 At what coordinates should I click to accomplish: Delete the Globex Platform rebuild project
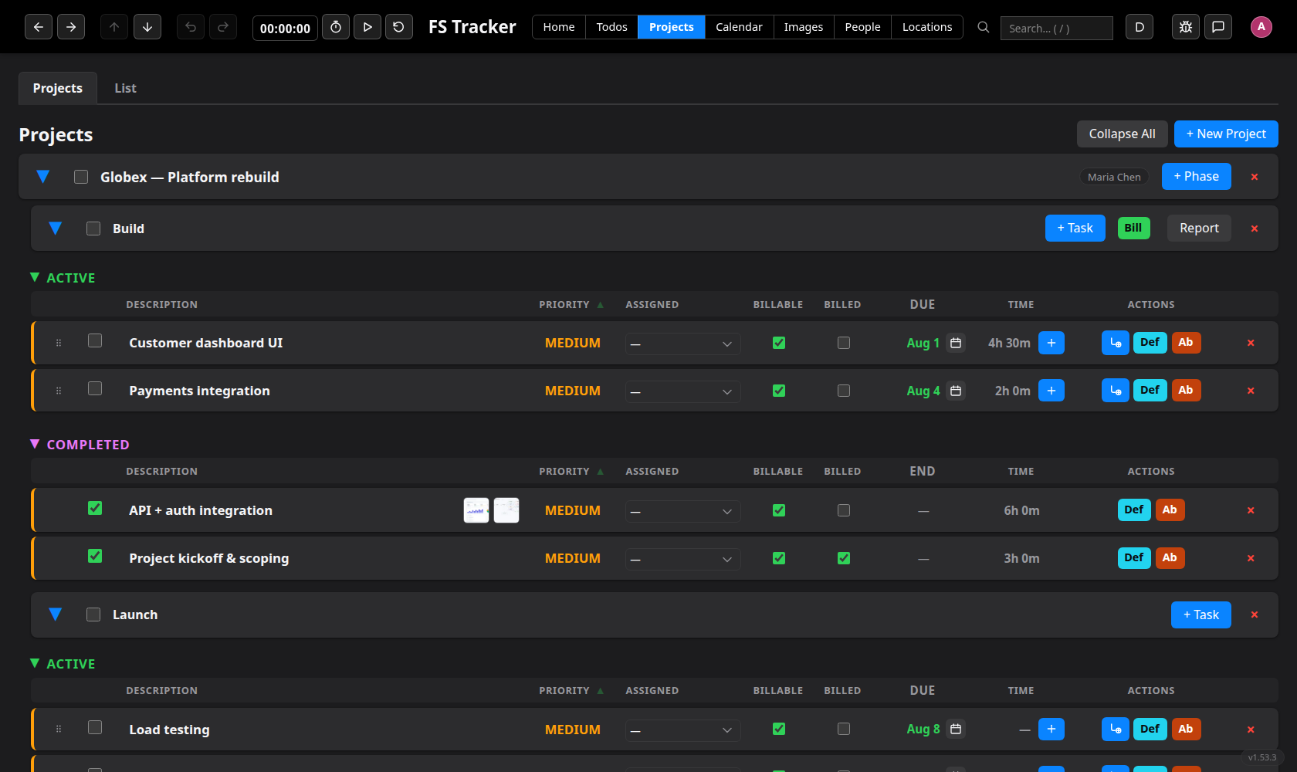(x=1255, y=177)
